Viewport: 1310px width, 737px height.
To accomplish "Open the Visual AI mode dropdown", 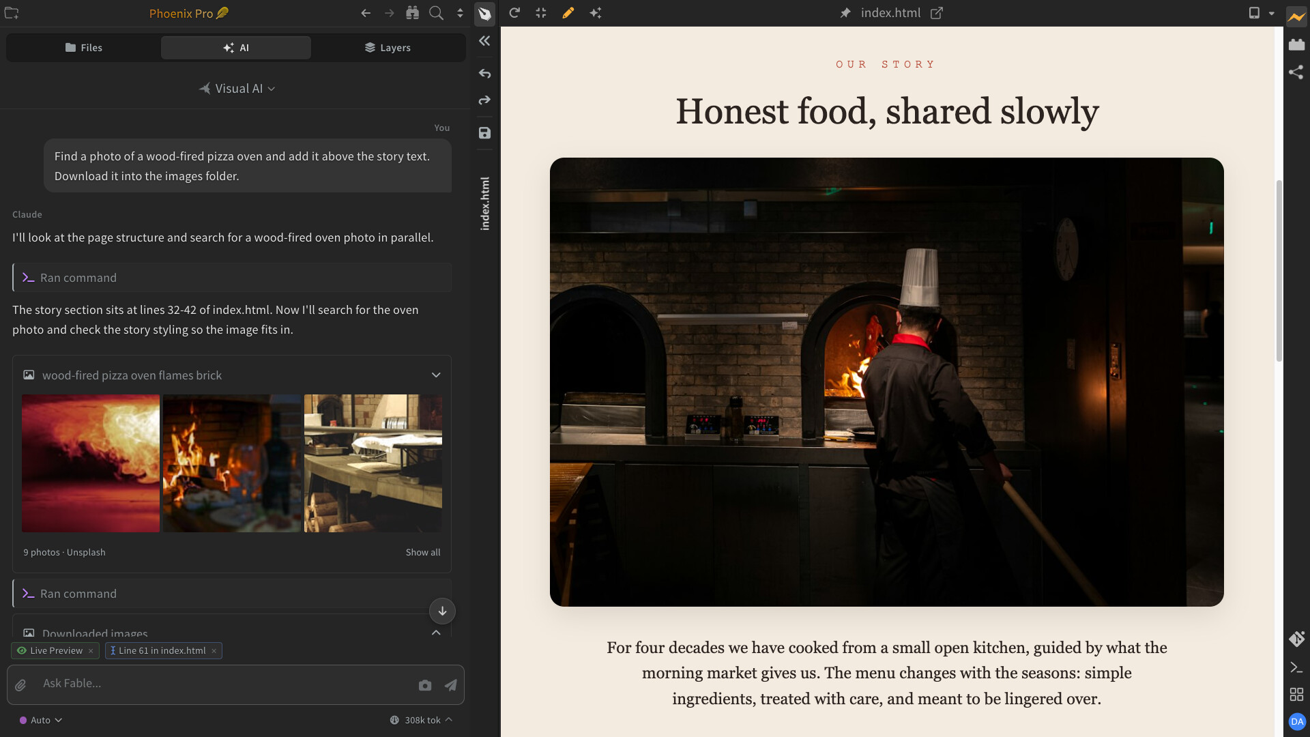I will pos(237,89).
